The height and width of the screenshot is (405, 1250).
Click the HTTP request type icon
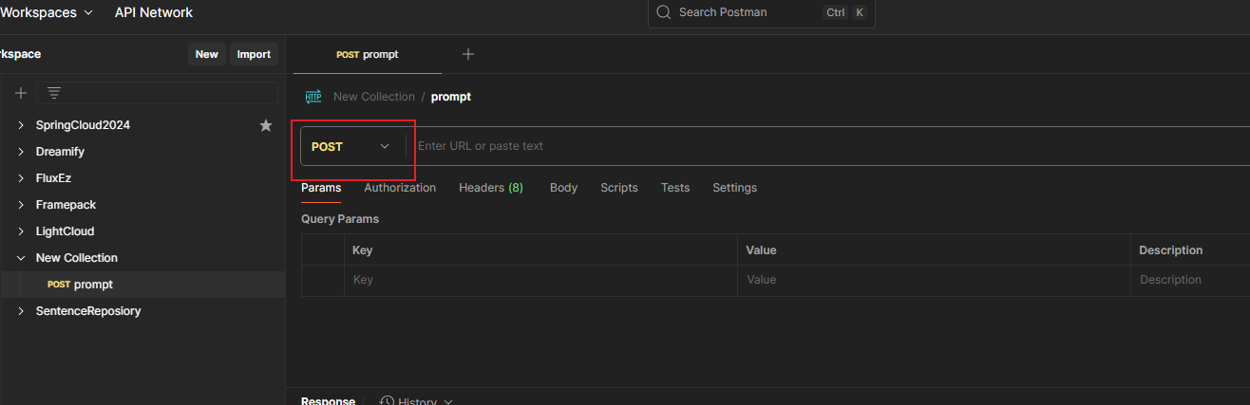point(313,97)
